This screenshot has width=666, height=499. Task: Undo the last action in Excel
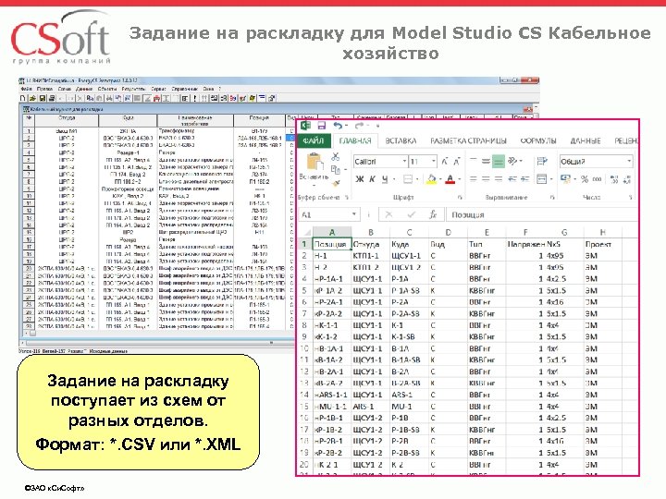pyautogui.click(x=339, y=126)
